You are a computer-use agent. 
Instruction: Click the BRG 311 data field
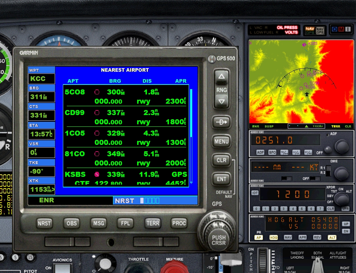pos(42,97)
